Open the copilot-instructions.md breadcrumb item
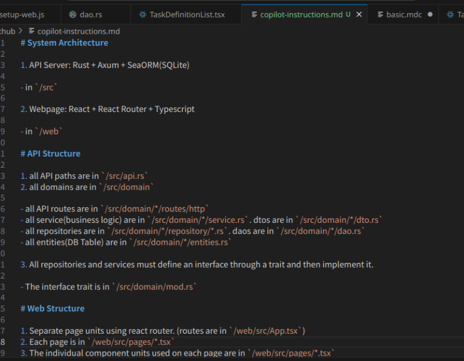The height and width of the screenshot is (361, 464). [78, 31]
